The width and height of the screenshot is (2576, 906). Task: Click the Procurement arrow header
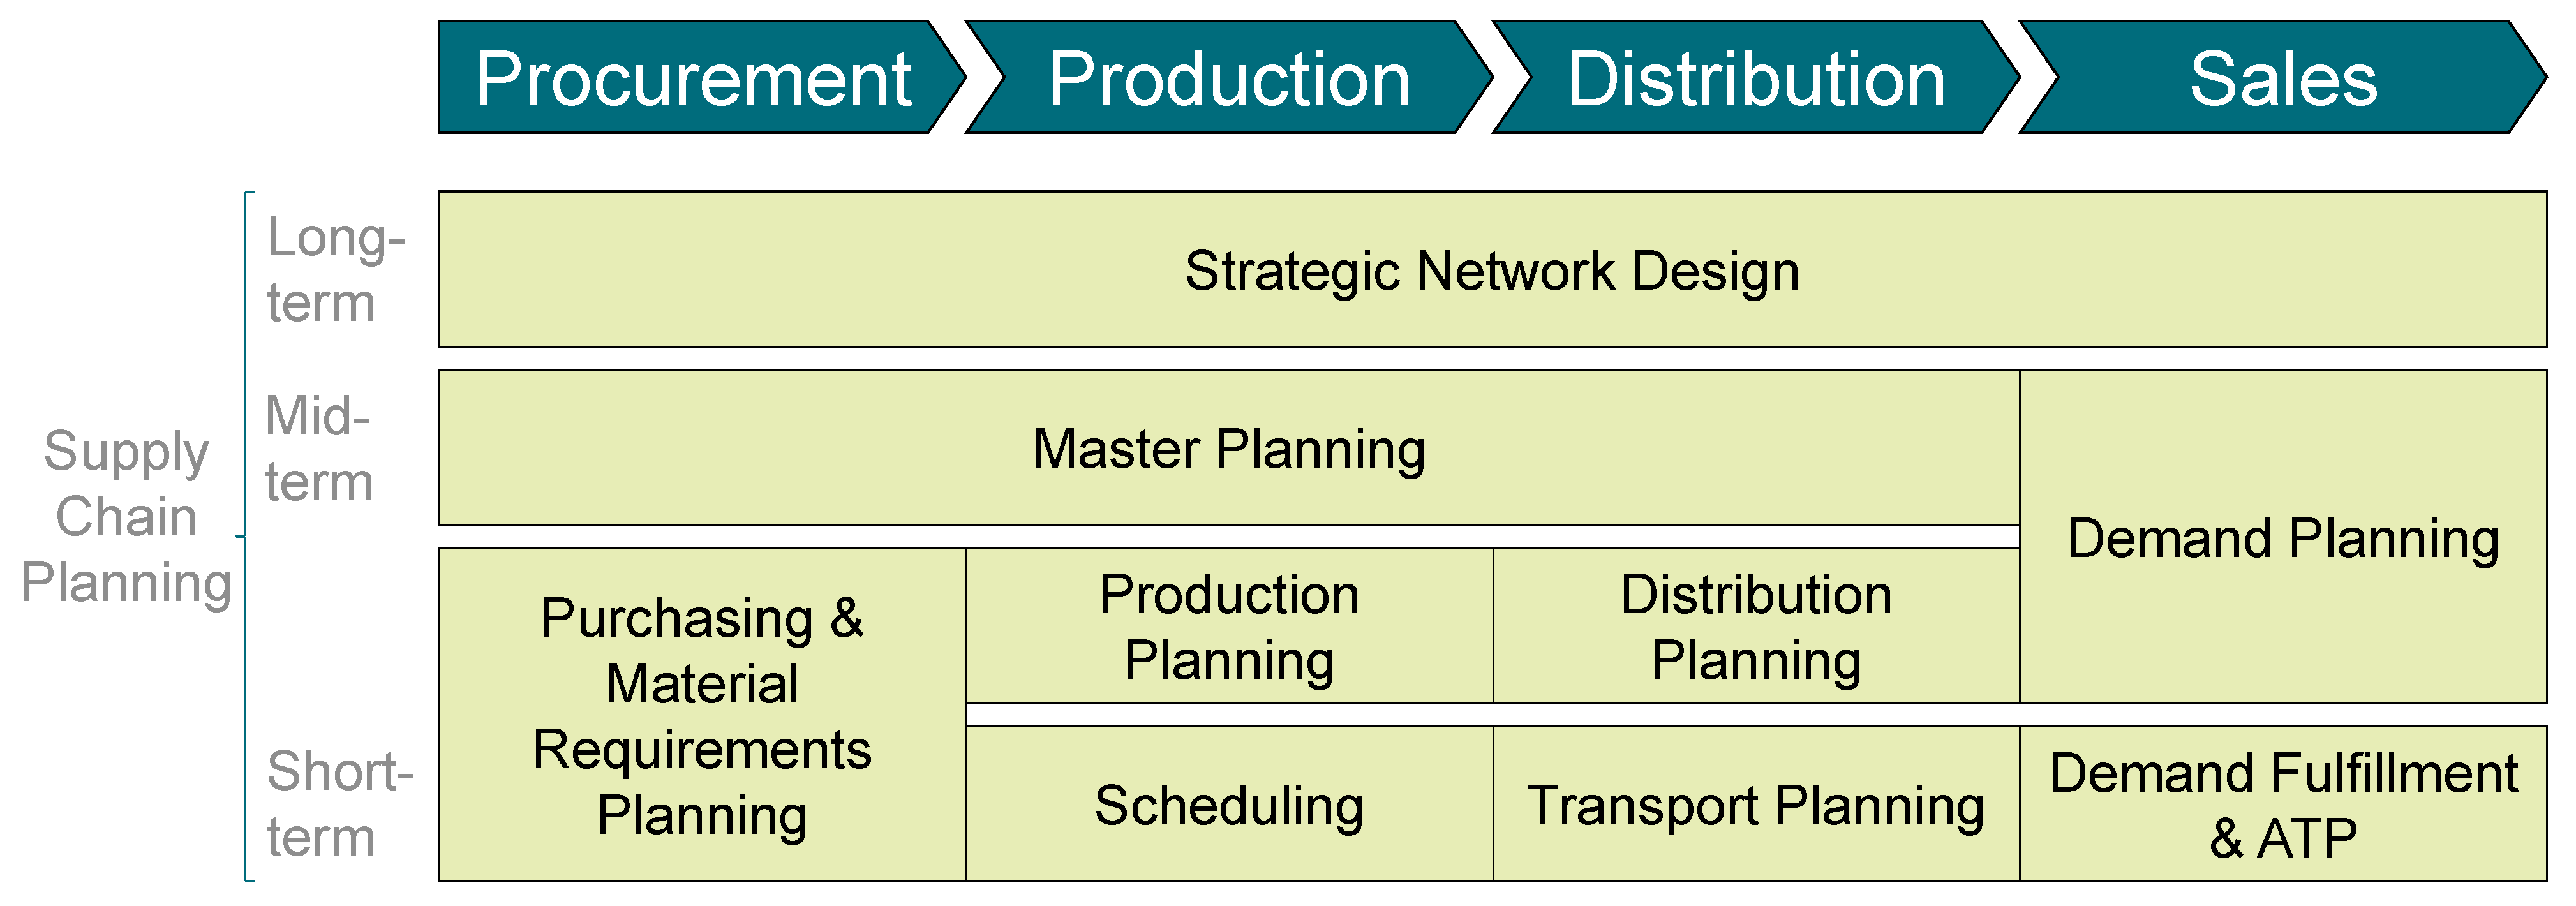tap(692, 78)
